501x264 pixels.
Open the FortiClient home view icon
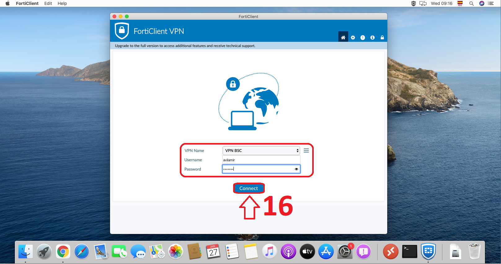point(343,37)
